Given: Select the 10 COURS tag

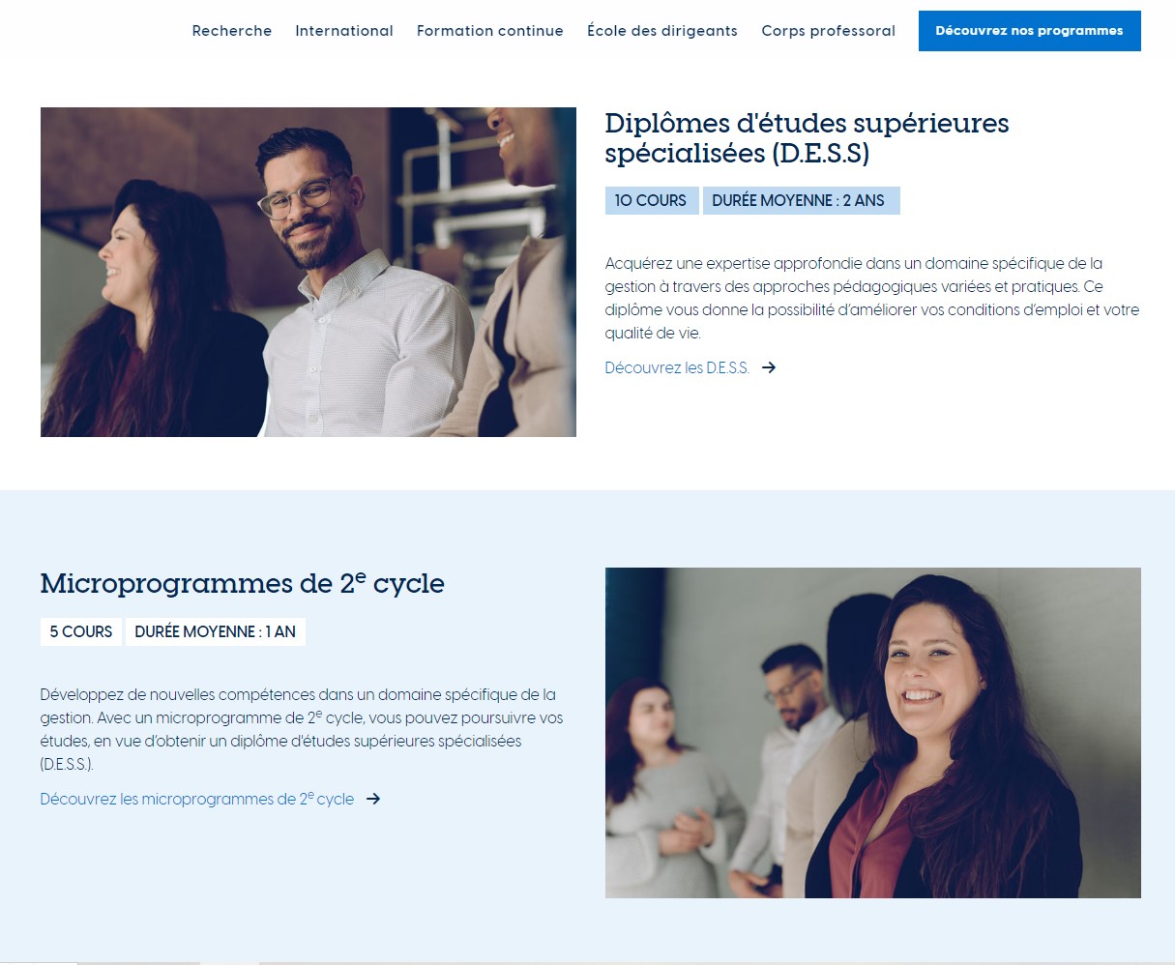Looking at the screenshot, I should [651, 200].
